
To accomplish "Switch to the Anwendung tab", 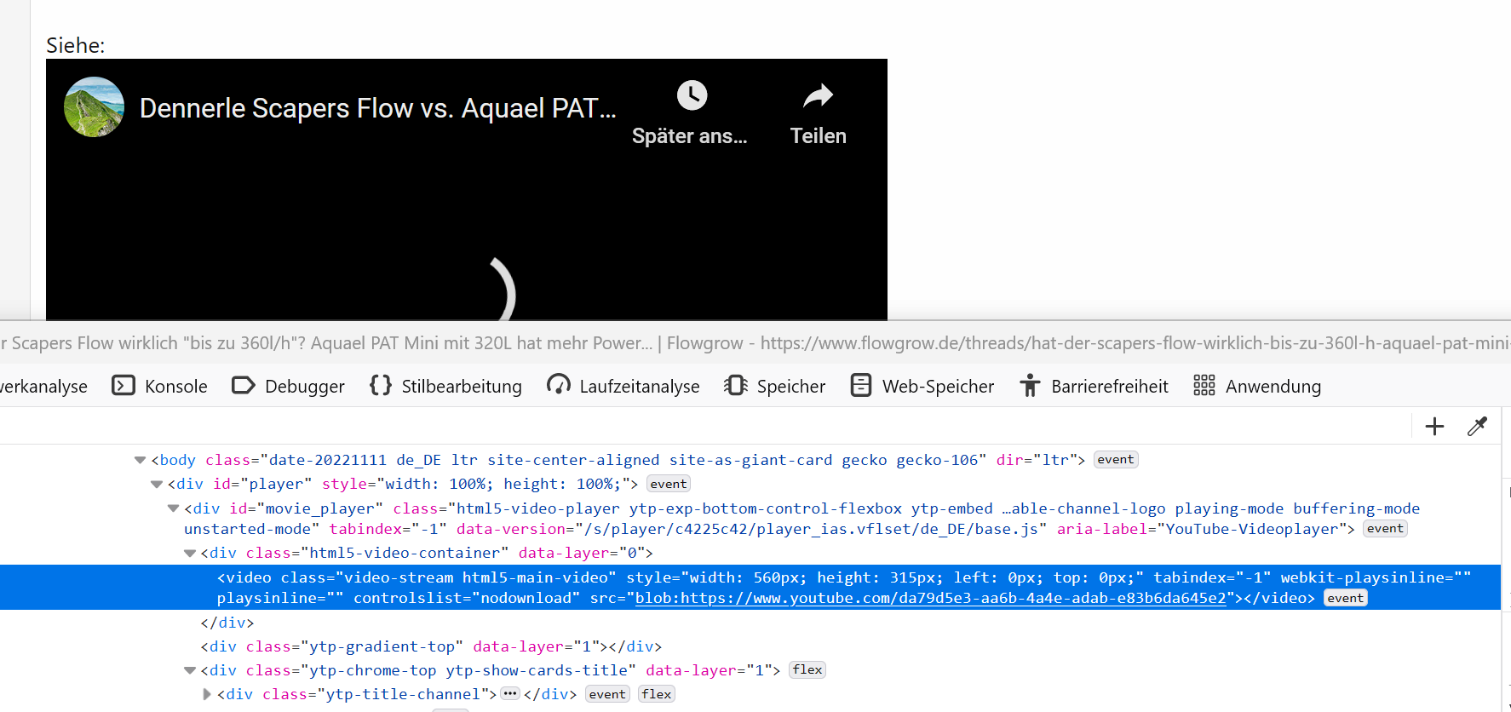I will (1257, 386).
